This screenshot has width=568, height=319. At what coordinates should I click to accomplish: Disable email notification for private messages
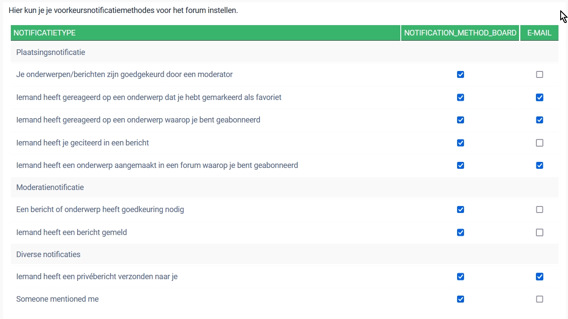[x=539, y=277]
